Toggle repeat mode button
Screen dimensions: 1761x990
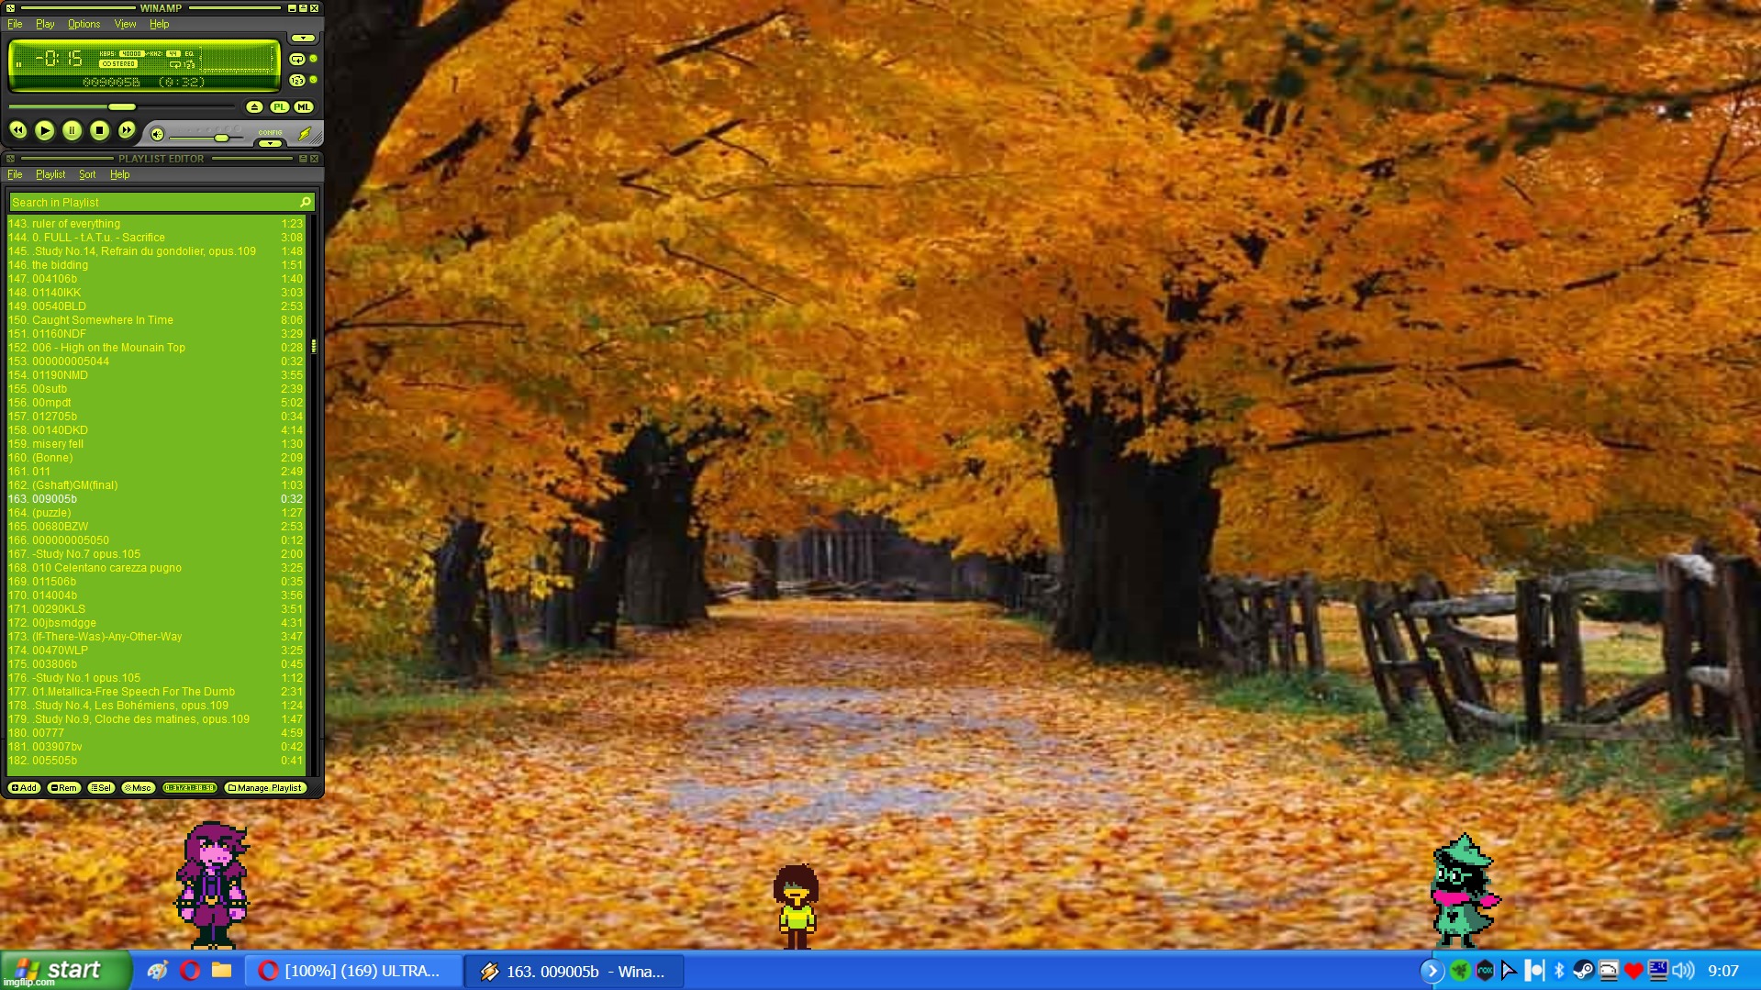pos(296,59)
